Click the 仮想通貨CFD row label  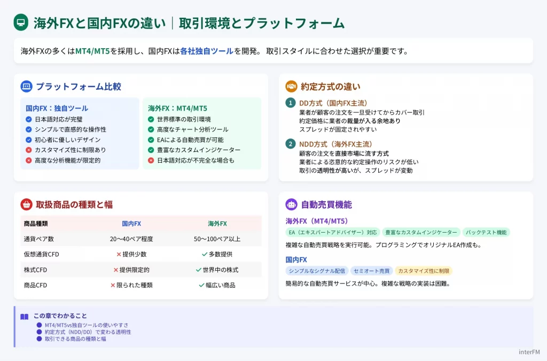(x=42, y=255)
